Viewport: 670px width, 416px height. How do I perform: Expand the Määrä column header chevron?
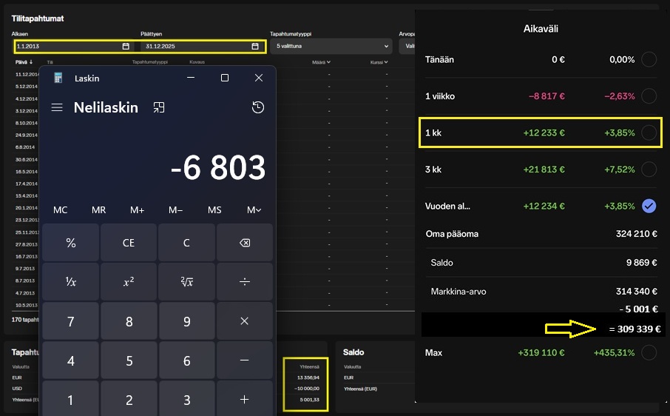point(328,62)
